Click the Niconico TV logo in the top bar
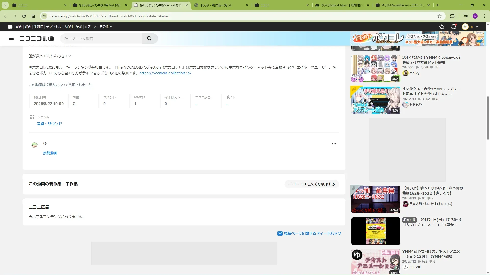This screenshot has width=490, height=275. tap(10, 27)
